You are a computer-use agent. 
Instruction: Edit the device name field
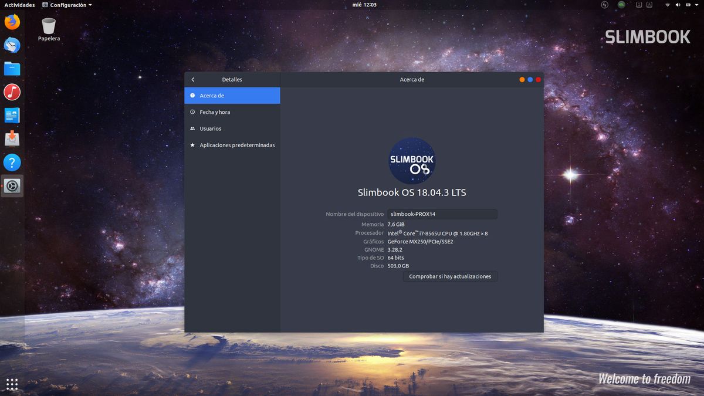click(x=442, y=214)
